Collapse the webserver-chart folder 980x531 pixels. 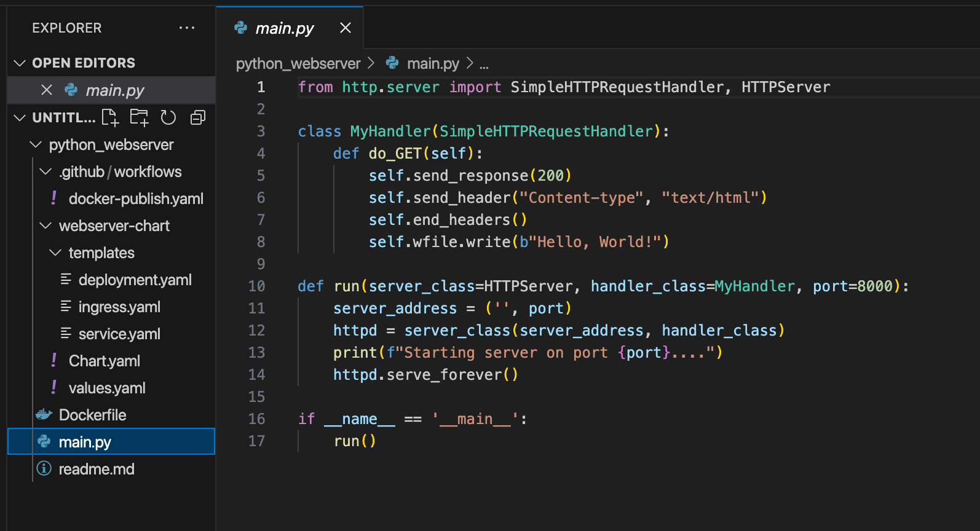[45, 226]
